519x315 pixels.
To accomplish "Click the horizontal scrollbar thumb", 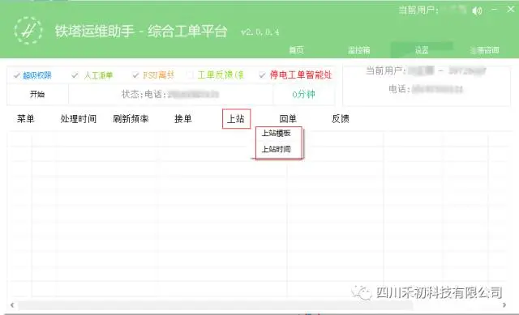I will point(215,305).
